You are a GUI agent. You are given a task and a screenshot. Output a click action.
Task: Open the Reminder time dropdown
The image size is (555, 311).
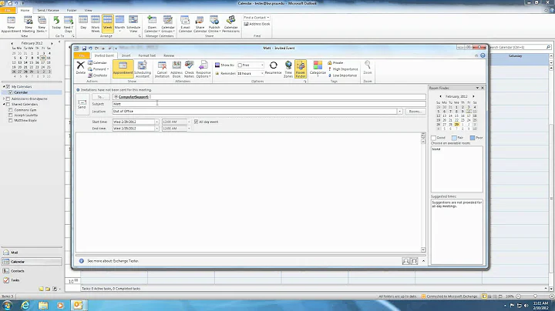(x=262, y=73)
